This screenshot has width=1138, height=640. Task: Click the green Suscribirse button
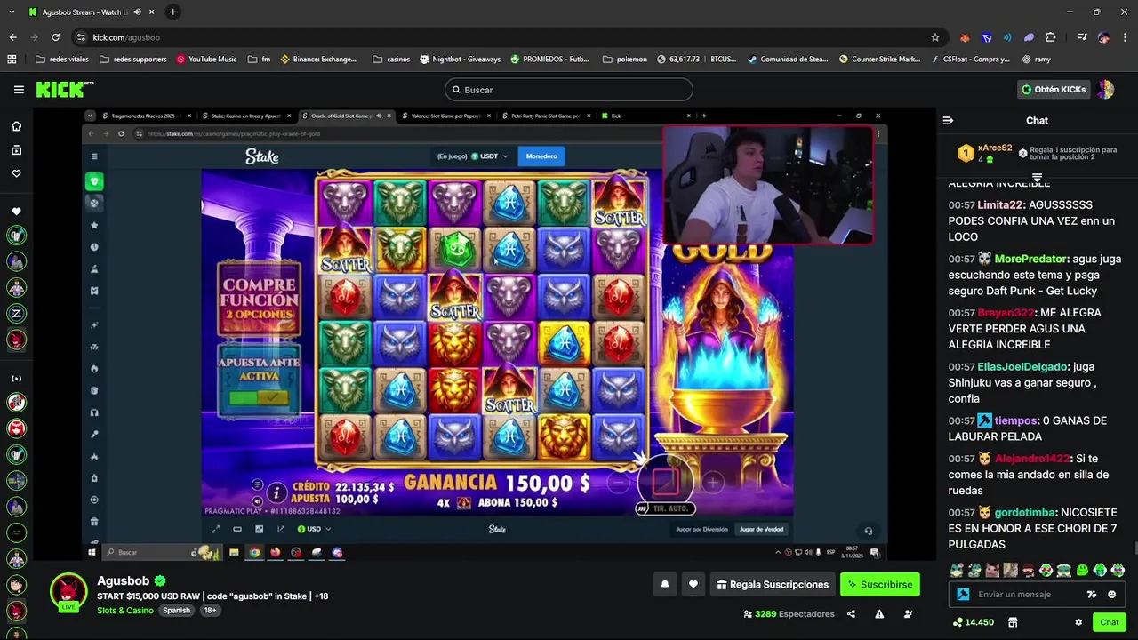pyautogui.click(x=880, y=584)
